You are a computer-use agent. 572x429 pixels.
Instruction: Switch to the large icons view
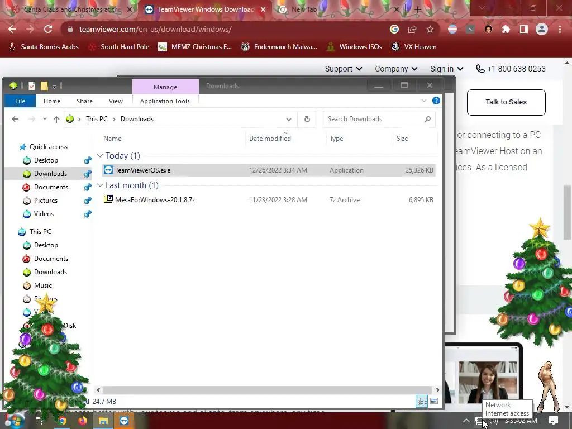pos(433,401)
